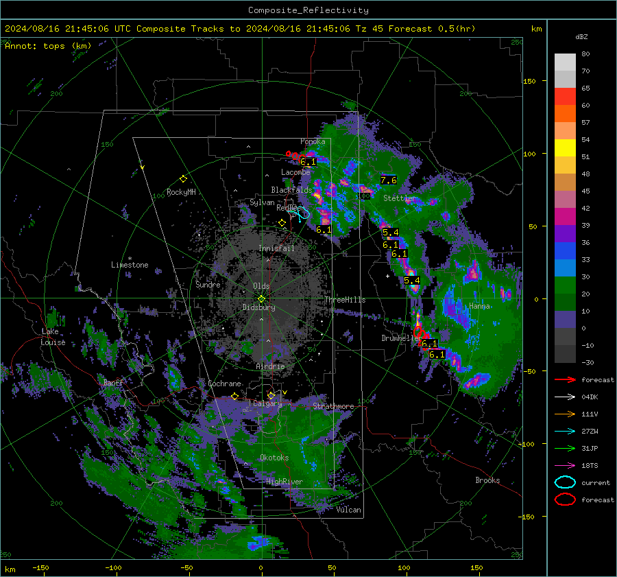Click the '111V' legend text
The width and height of the screenshot is (617, 577).
pyautogui.click(x=590, y=414)
